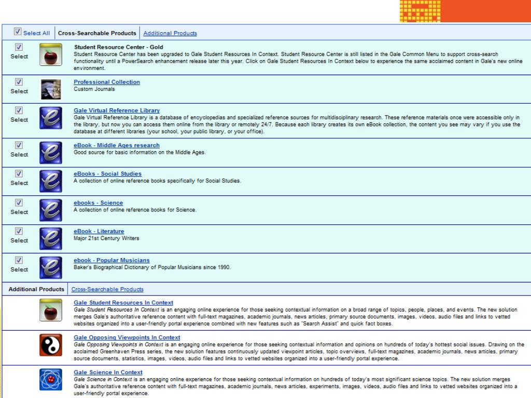
Task: Click 'Good source for basic information' description
Action: 139,152
